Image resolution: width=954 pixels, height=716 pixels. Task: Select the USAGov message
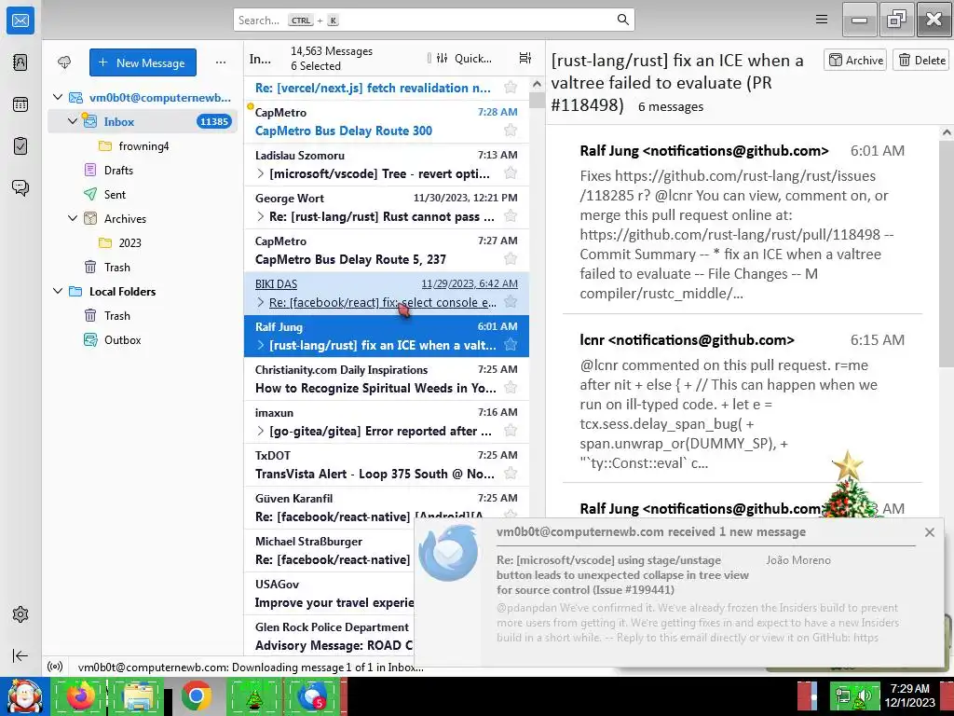pyautogui.click(x=329, y=594)
